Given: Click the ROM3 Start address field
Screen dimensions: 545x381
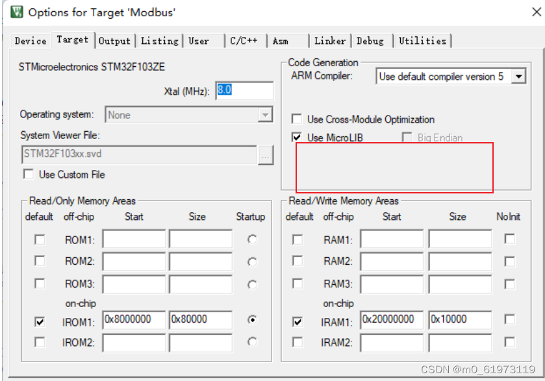Looking at the screenshot, I should (134, 284).
